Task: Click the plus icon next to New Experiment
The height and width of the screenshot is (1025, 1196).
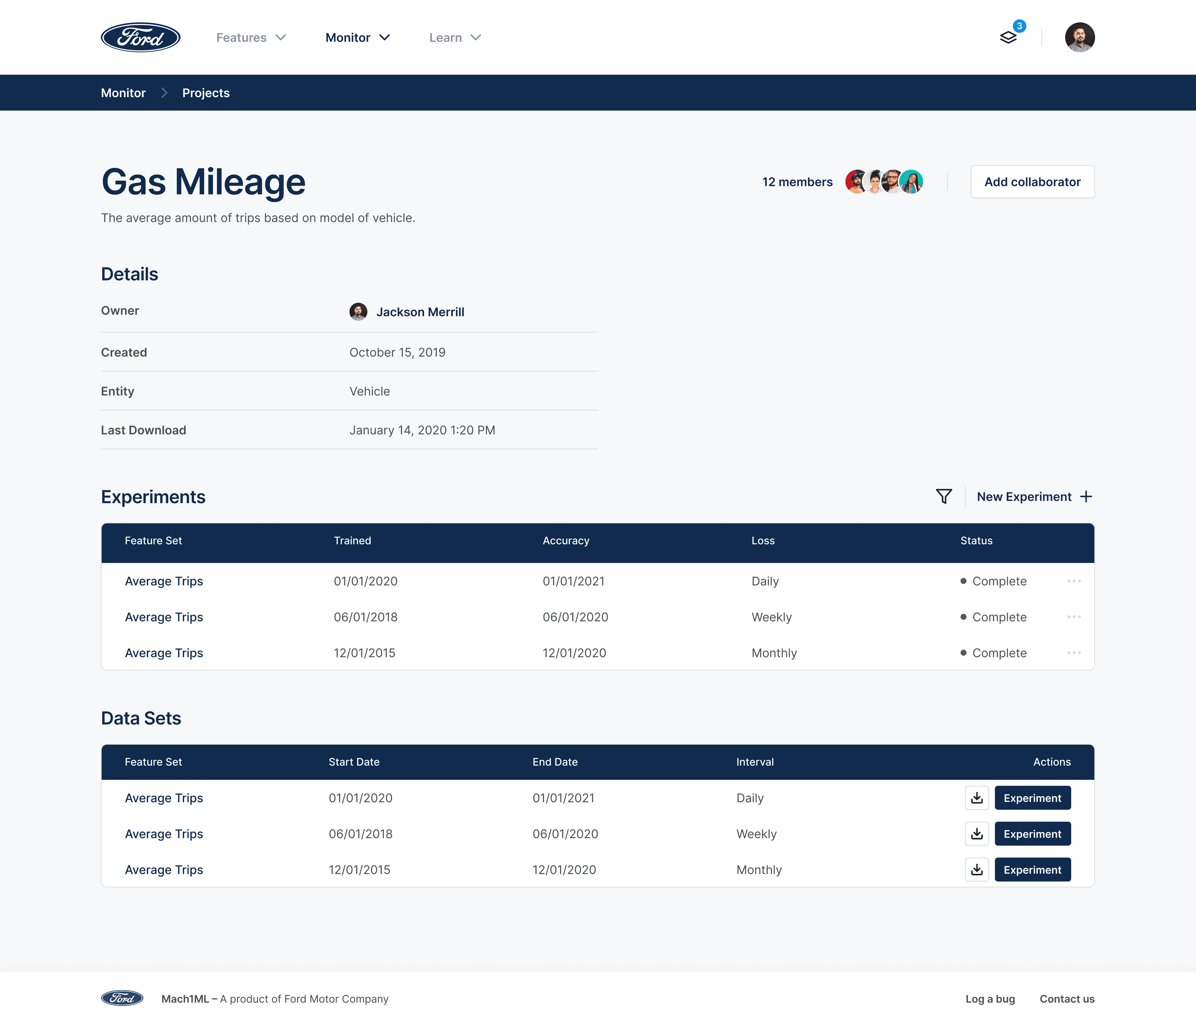Action: click(x=1086, y=497)
